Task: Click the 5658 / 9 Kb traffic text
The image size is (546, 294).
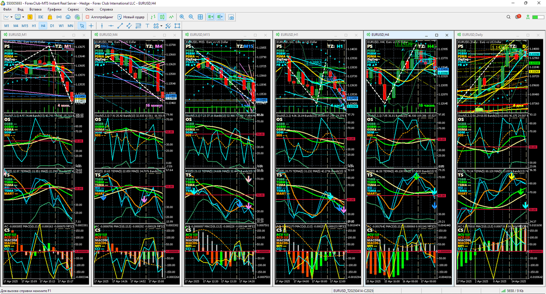Action: click(516, 291)
